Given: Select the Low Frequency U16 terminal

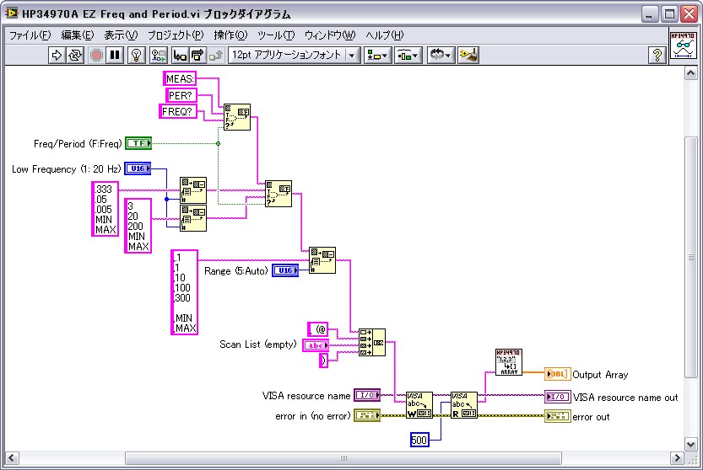Looking at the screenshot, I should (138, 168).
